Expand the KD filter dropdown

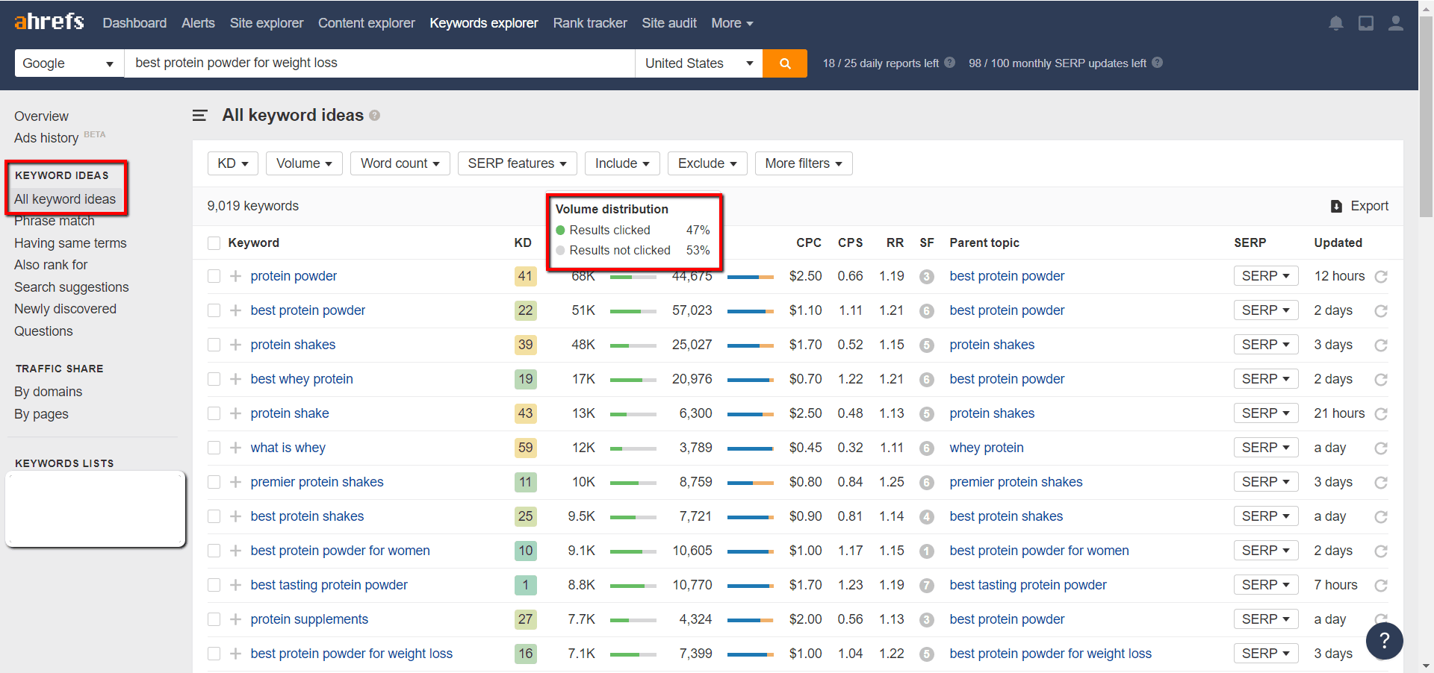point(233,163)
